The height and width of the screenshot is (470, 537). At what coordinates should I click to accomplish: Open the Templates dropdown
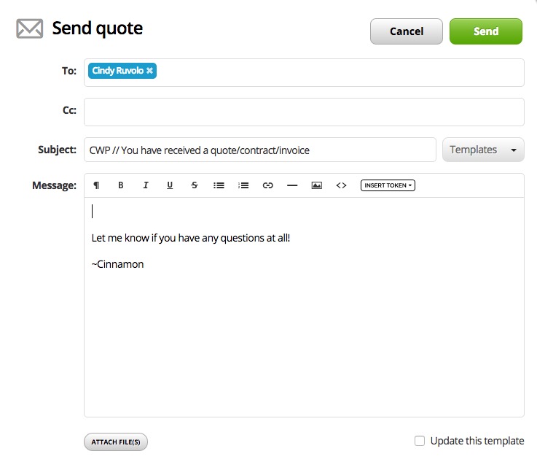tap(483, 150)
